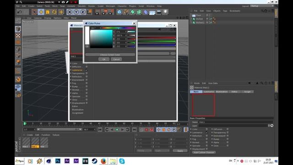The width and height of the screenshot is (293, 165).
Task: Open the File menu in main menu bar
Action: click(18, 6)
